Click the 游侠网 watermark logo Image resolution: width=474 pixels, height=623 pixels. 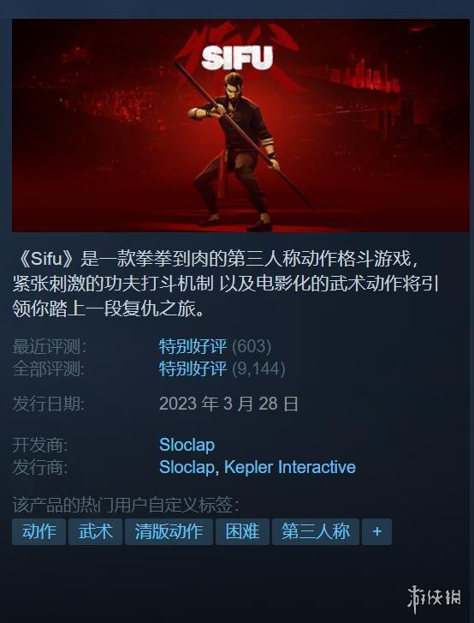click(435, 599)
